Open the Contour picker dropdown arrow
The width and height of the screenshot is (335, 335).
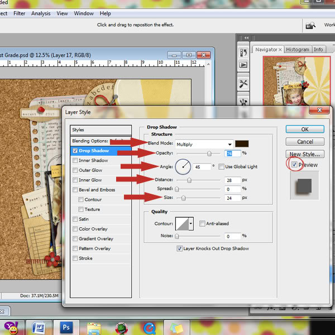[x=191, y=224]
